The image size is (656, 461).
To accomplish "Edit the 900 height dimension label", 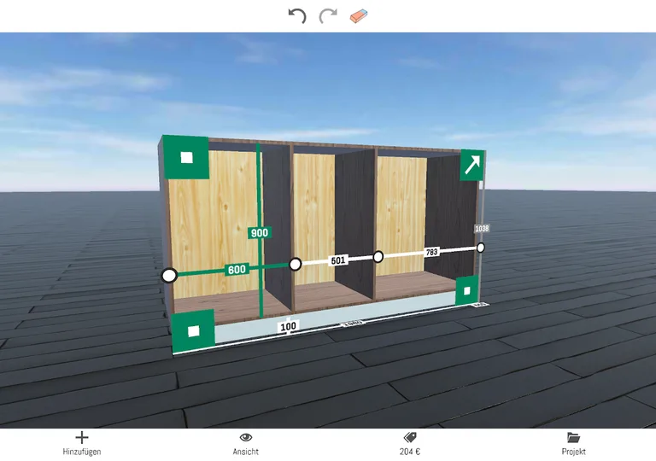I will pos(260,232).
